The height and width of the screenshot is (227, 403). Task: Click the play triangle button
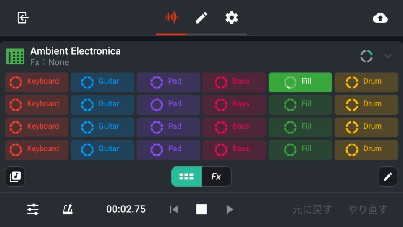[230, 209]
